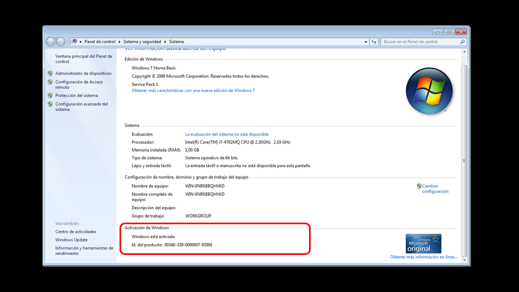This screenshot has width=519, height=292.
Task: Click the Windows 7 Home Basic text
Action: click(x=153, y=68)
